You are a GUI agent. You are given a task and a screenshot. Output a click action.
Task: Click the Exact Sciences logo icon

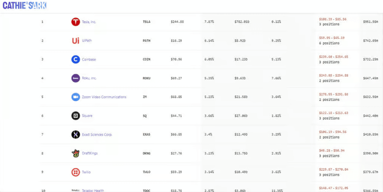pos(75,134)
